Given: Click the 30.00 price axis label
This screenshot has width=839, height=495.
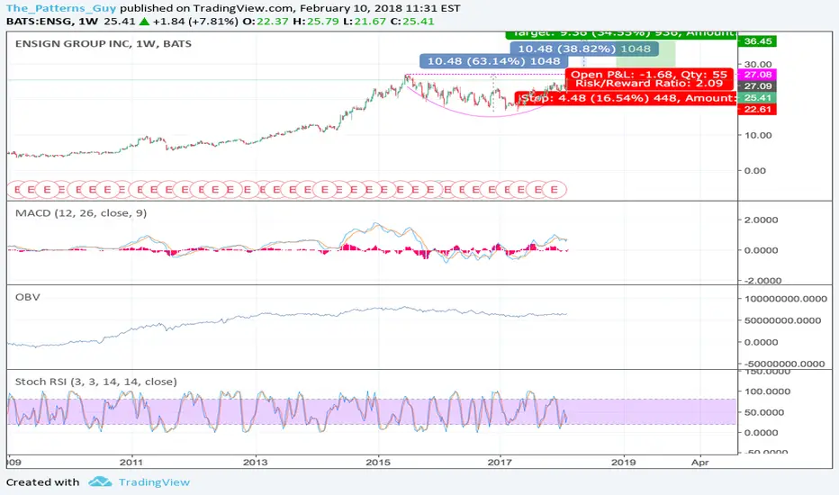Looking at the screenshot, I should (x=758, y=64).
